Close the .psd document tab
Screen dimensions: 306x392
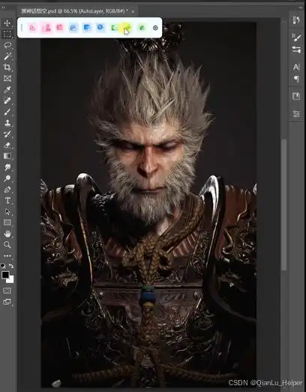[133, 11]
